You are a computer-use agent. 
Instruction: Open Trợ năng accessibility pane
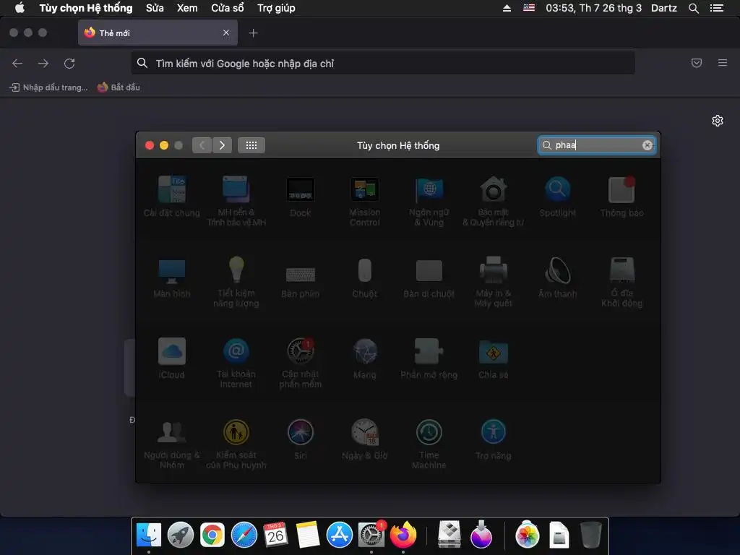click(x=493, y=439)
